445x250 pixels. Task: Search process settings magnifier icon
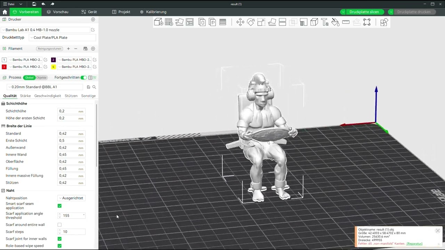coord(94,87)
